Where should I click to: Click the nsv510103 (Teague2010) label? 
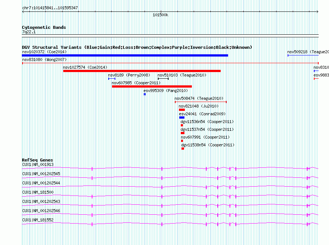click(182, 75)
